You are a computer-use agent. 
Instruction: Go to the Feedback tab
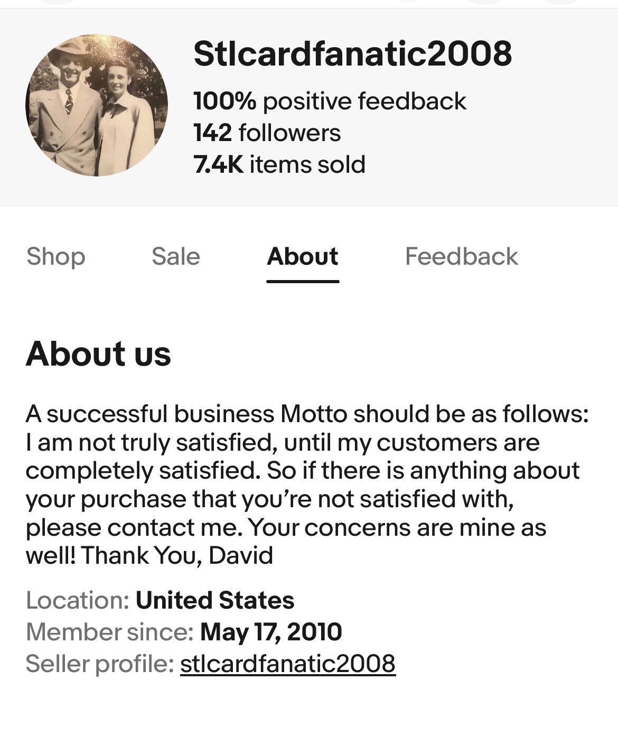(461, 257)
